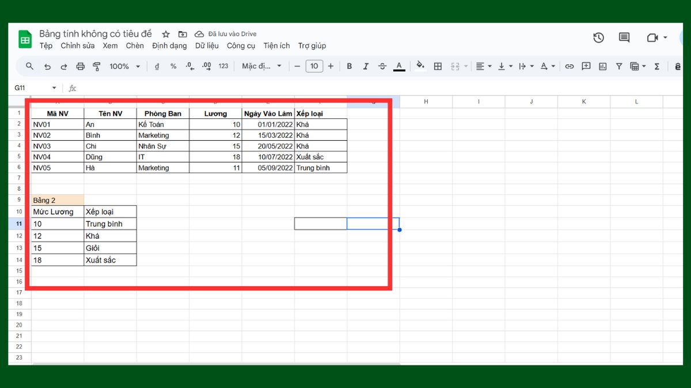This screenshot has height=388, width=691.
Task: Insert a link into cell G11
Action: point(569,66)
